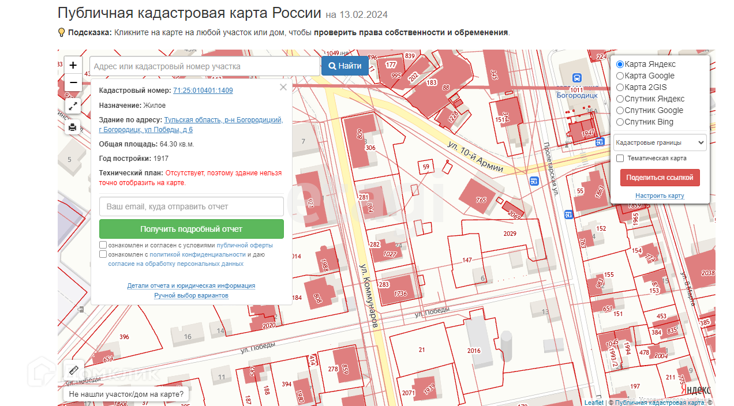
Task: Click ул. Коммунаров street label
Action: 369,296
